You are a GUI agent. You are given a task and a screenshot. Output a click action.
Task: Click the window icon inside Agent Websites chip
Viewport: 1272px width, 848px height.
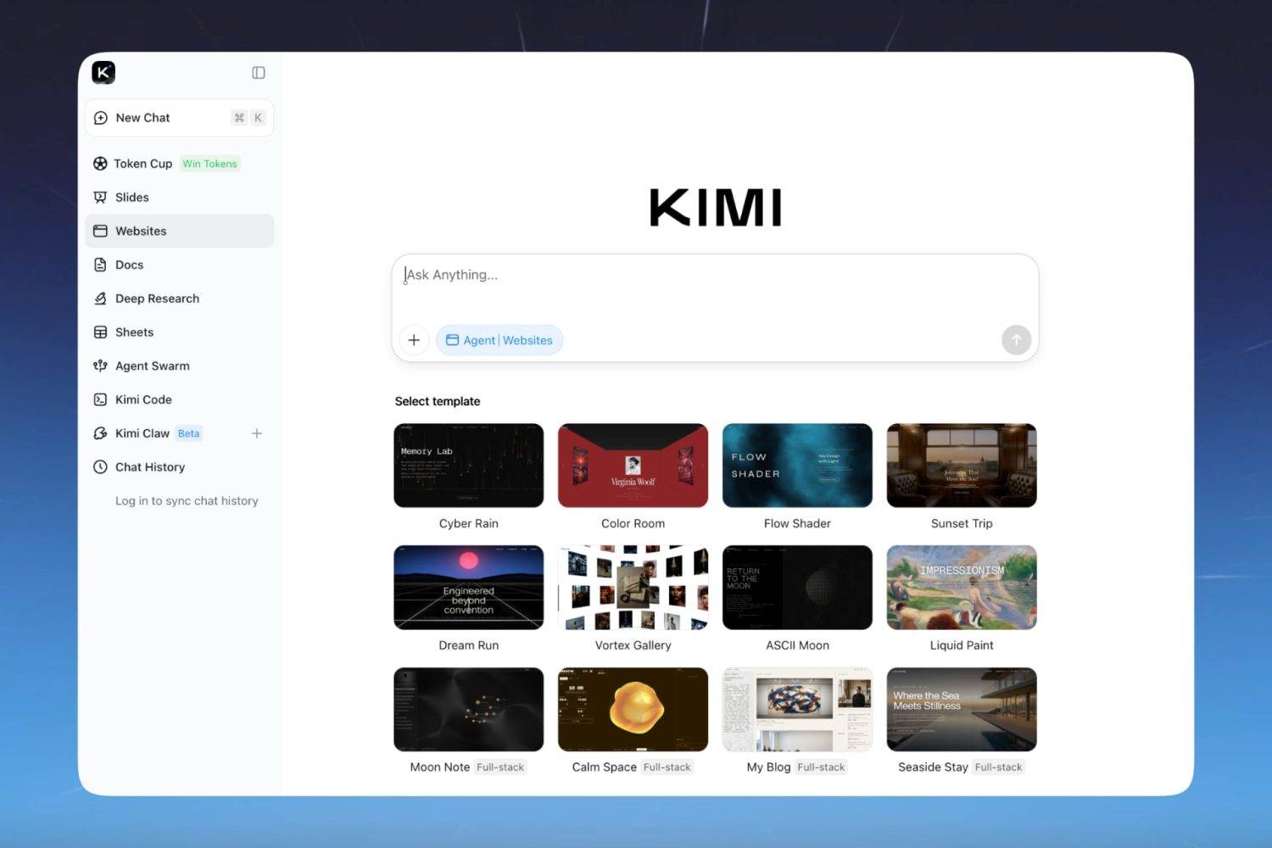452,340
